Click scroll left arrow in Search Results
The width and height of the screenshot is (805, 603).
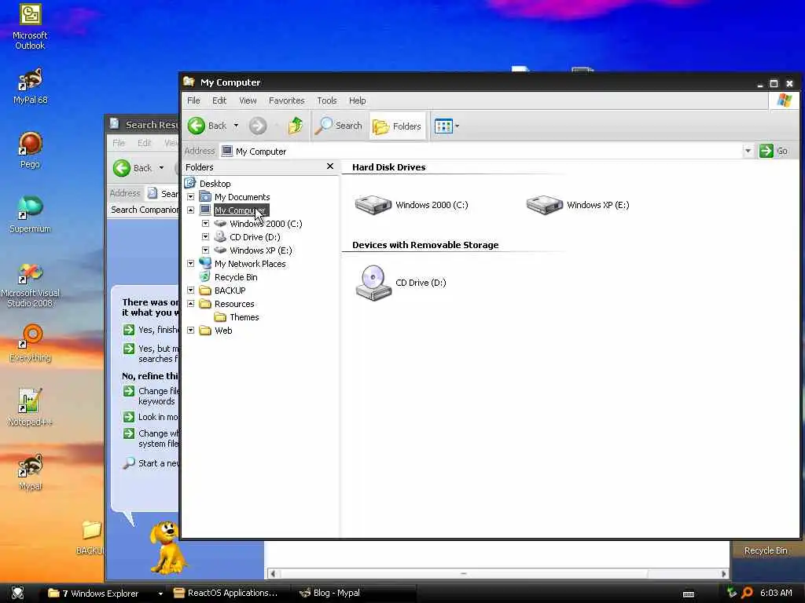[x=273, y=574]
